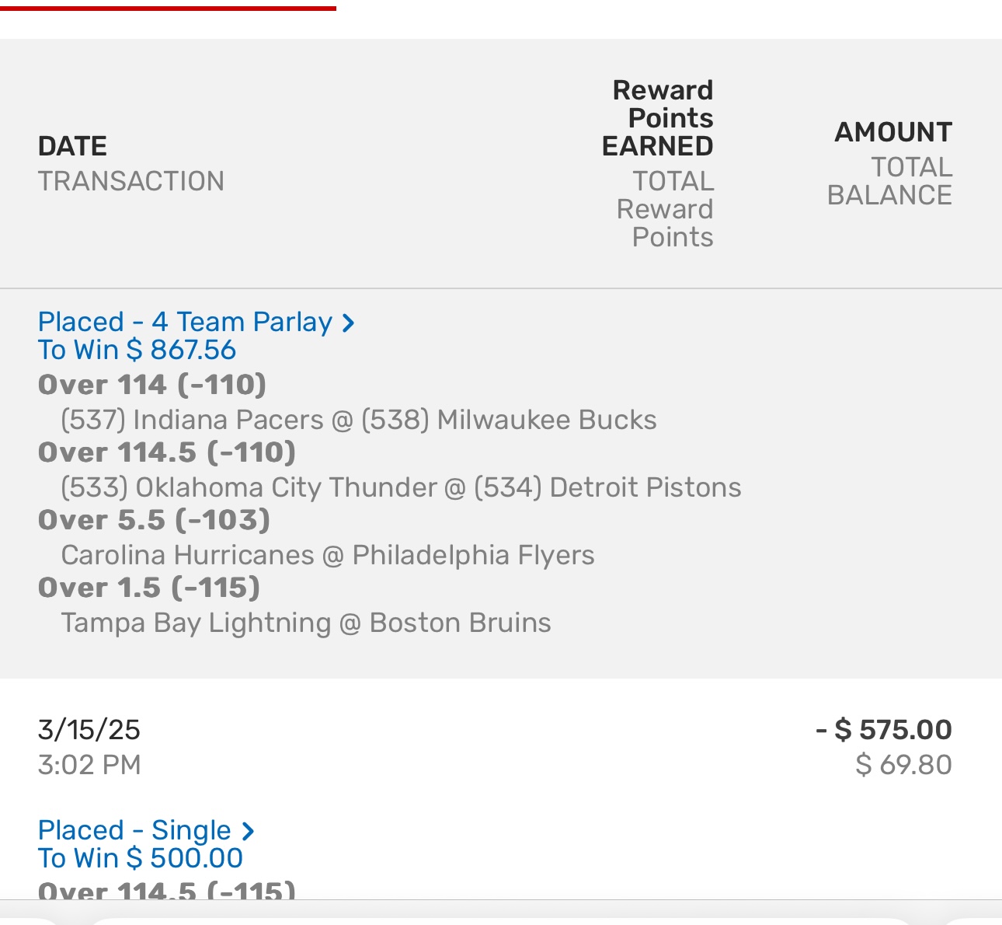
Task: Click the - $ 575.00 transaction amount
Action: [x=884, y=730]
